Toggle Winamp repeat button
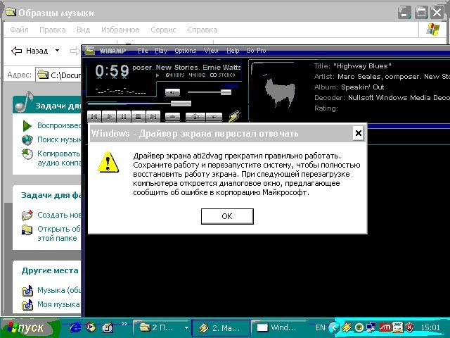The height and width of the screenshot is (338, 450). coord(215,116)
